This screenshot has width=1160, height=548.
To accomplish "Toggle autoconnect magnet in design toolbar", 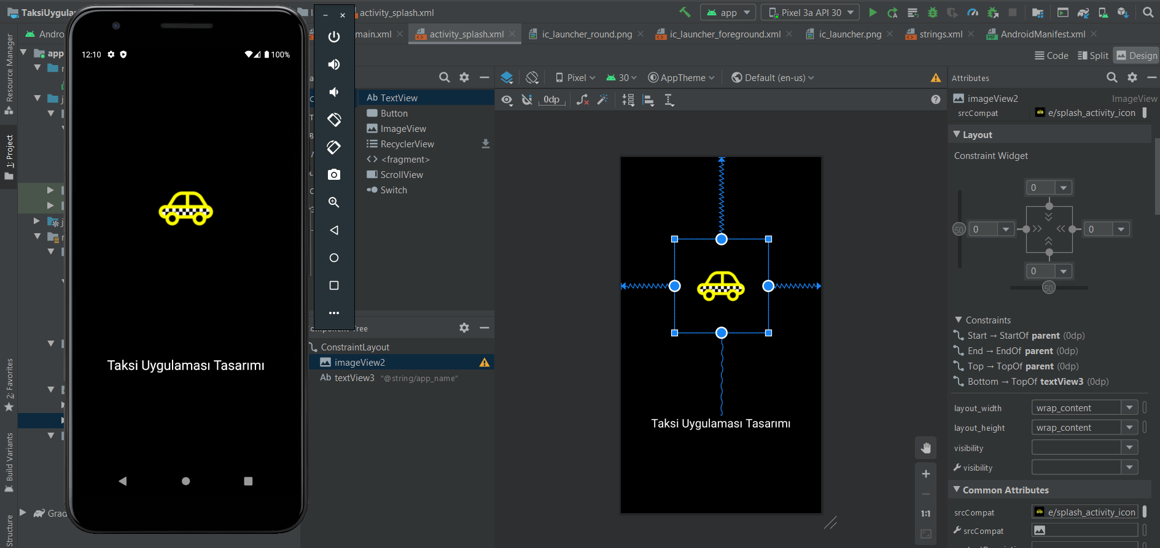I will click(527, 100).
